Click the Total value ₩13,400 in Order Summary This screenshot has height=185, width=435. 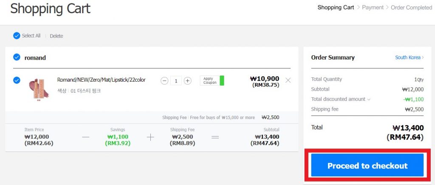point(408,128)
